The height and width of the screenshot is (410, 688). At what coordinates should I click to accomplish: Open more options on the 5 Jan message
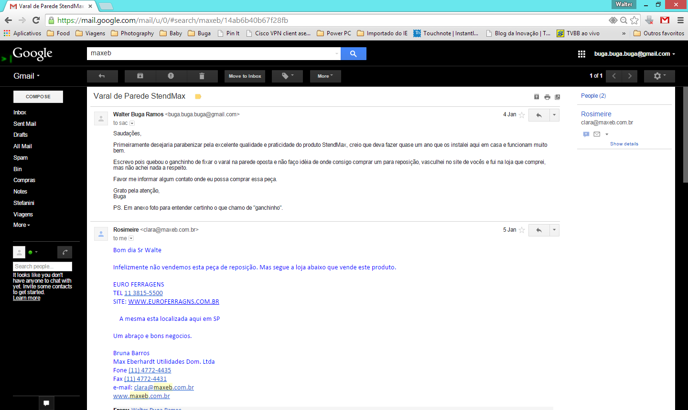(554, 230)
